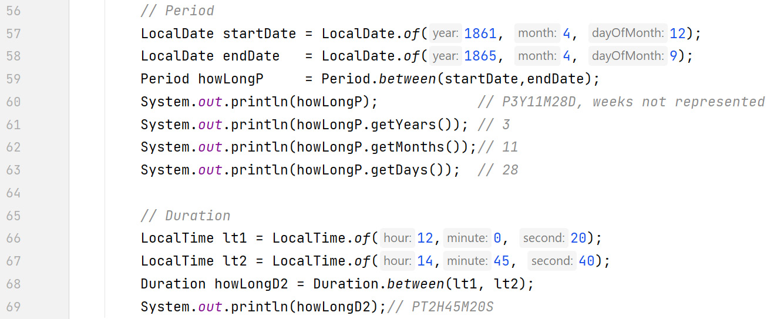Click the year value 1865

point(480,56)
